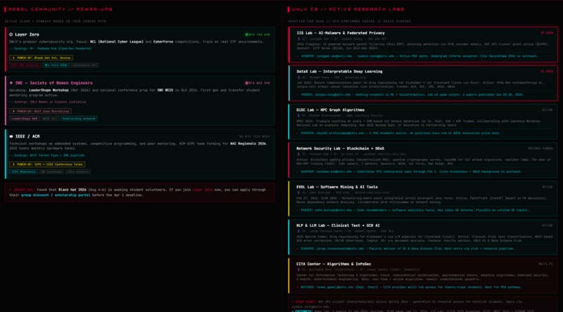Click UNLV CS // ACTIVE RESEARCH LABS header
This screenshot has height=312, width=563.
coord(348,9)
